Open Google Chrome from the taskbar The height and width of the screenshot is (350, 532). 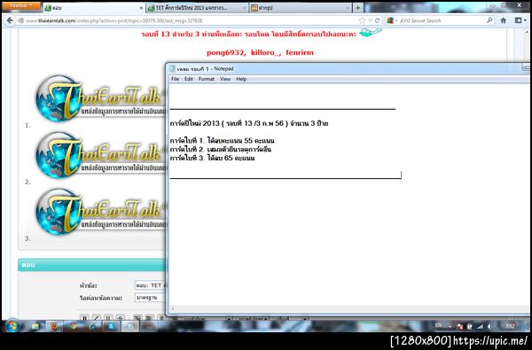pyautogui.click(x=74, y=326)
